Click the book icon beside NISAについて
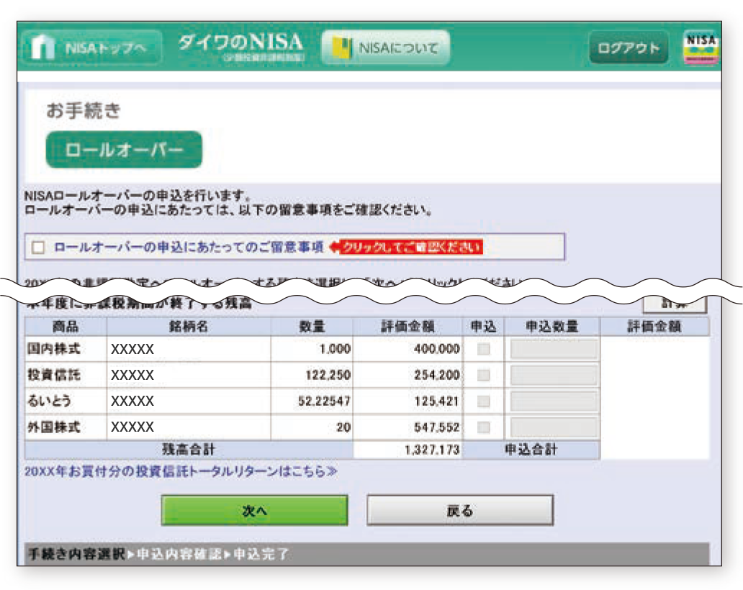This screenshot has height=590, width=743. click(342, 47)
